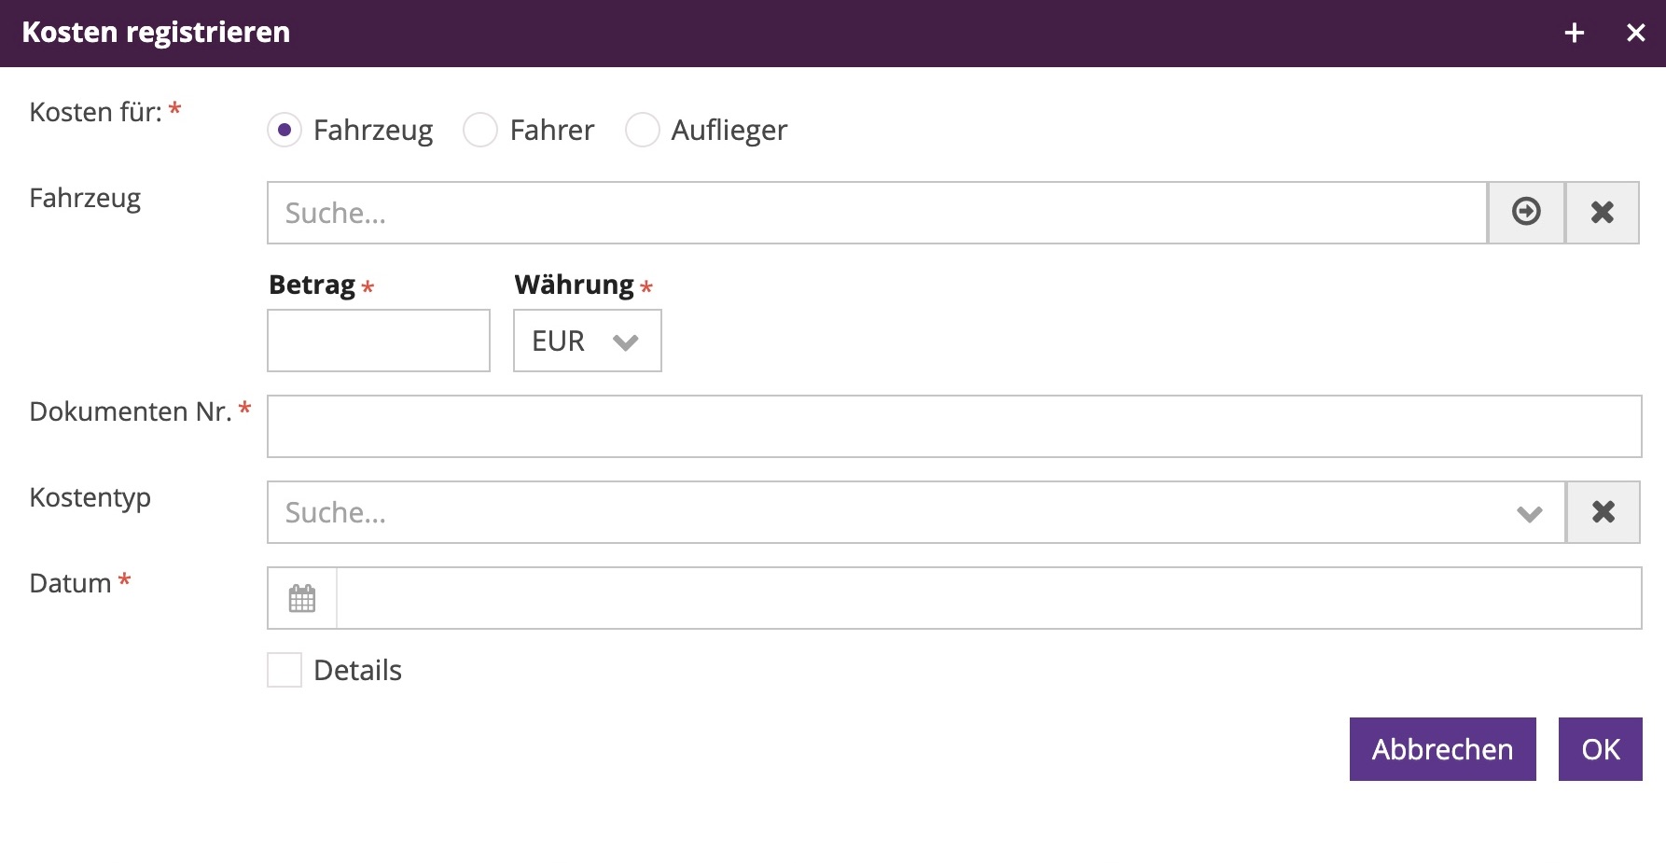Click the Datum label text
This screenshot has height=863, width=1666.
pyautogui.click(x=71, y=583)
